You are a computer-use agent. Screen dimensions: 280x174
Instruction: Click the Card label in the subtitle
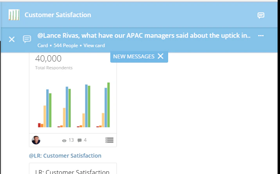click(43, 46)
